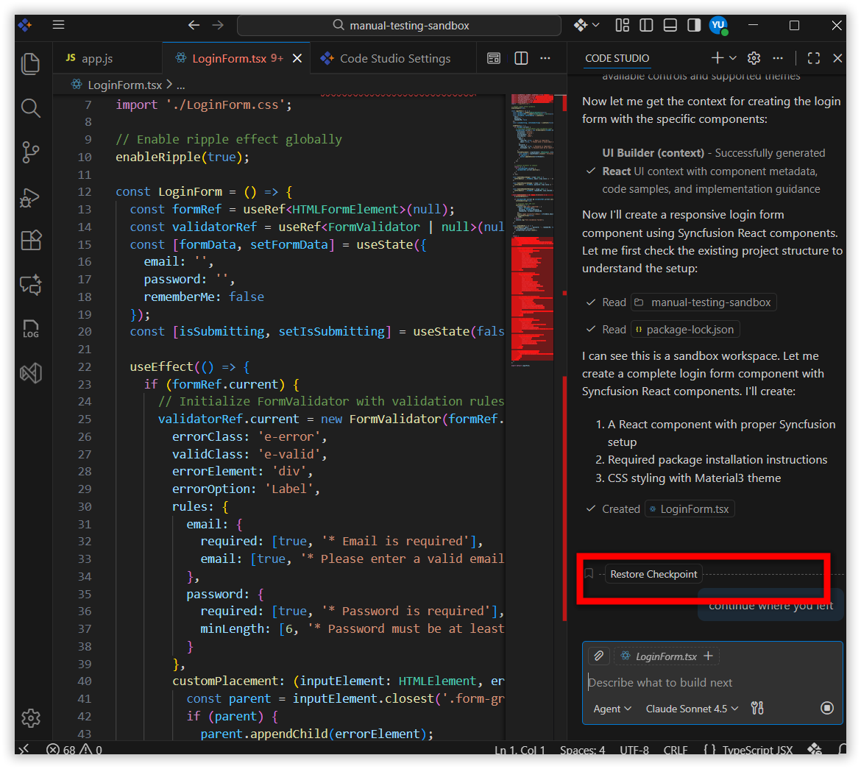Viewport: 861px width, 769px height.
Task: Click the configure tools icon in chat
Action: point(757,708)
